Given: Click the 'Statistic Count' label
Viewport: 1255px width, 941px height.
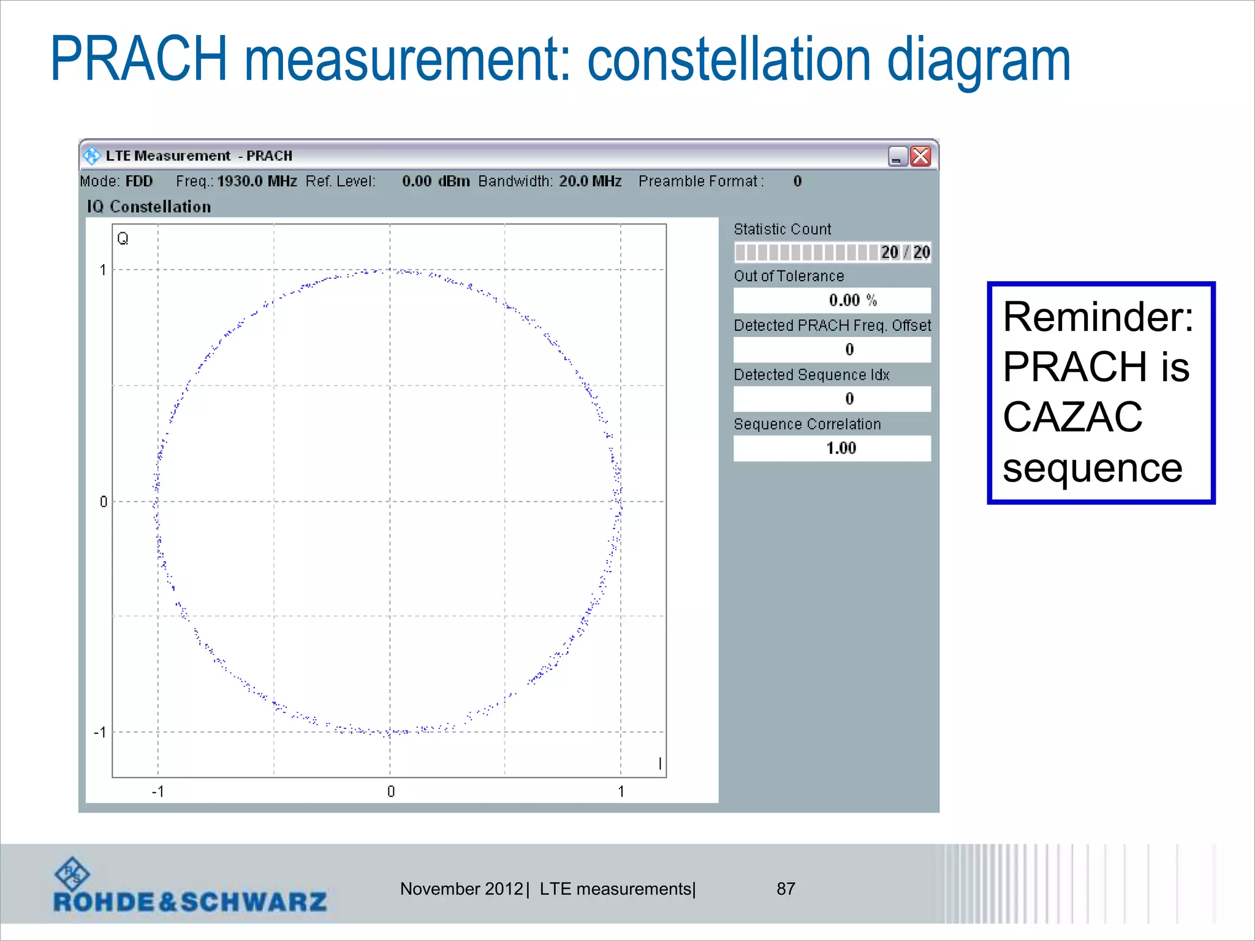Looking at the screenshot, I should click(x=783, y=229).
